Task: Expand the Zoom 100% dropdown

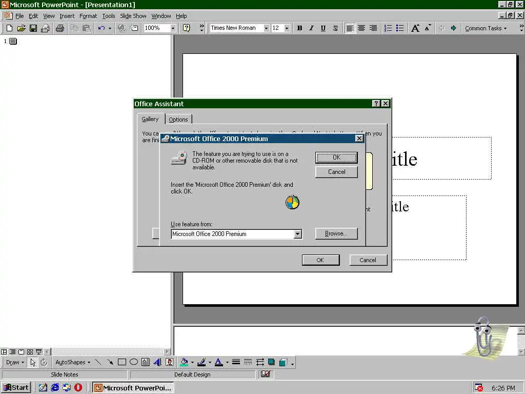Action: pos(173,28)
